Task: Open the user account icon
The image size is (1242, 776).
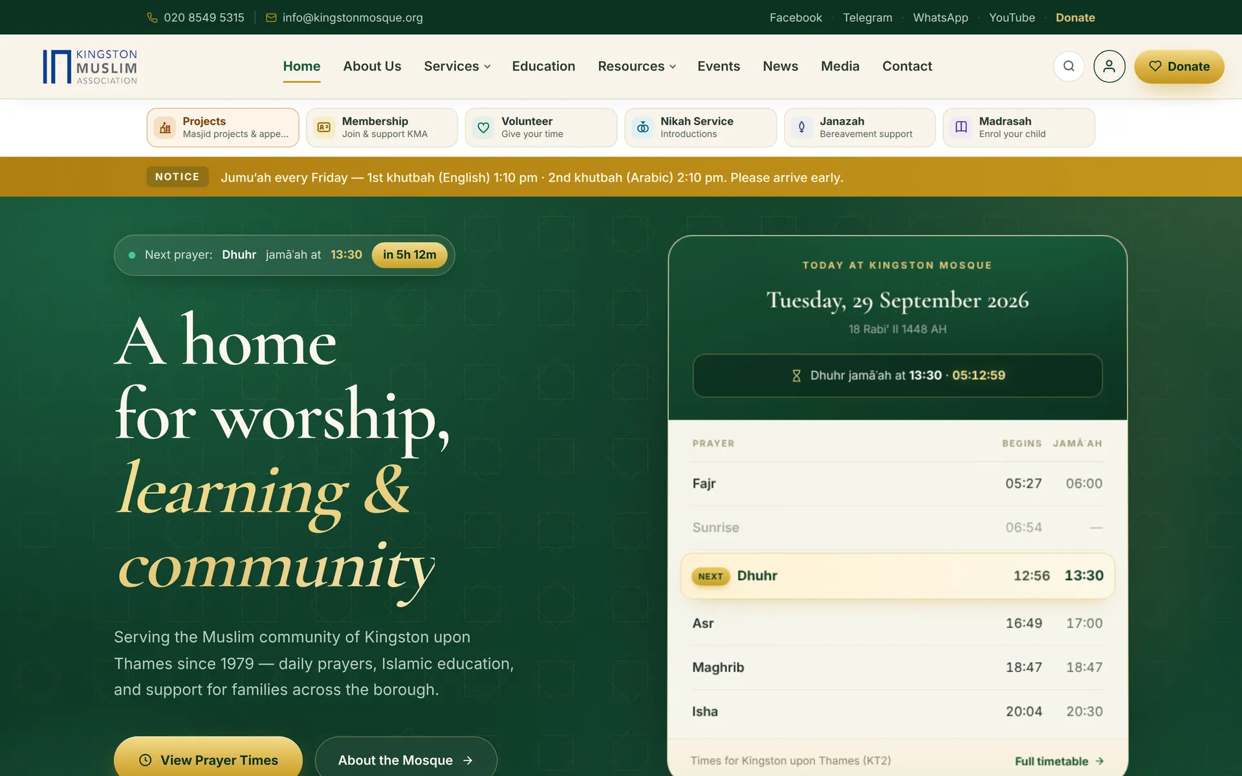Action: coord(1109,66)
